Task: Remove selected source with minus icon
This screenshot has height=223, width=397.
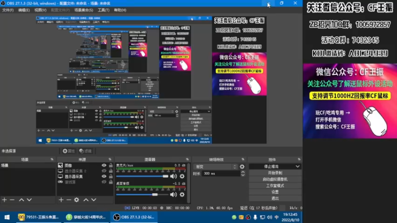Action: click(x=68, y=200)
